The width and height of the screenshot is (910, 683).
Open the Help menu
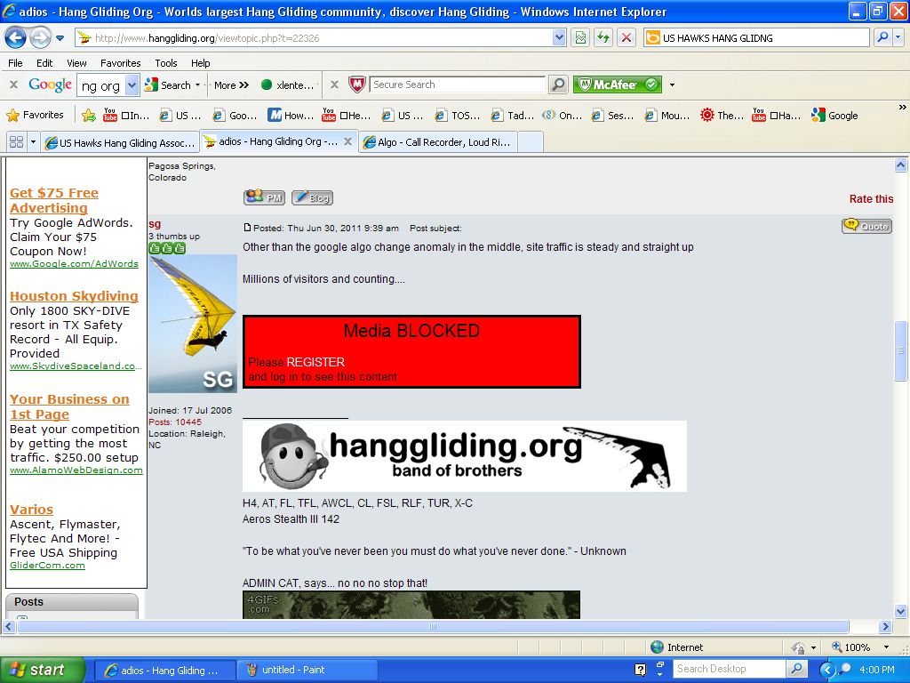pyautogui.click(x=200, y=63)
